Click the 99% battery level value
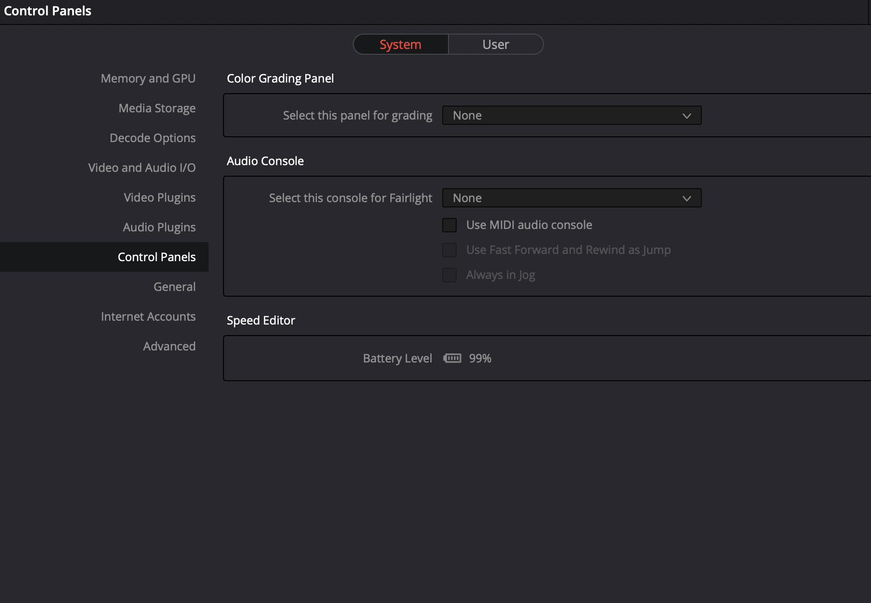The width and height of the screenshot is (871, 603). (x=480, y=358)
